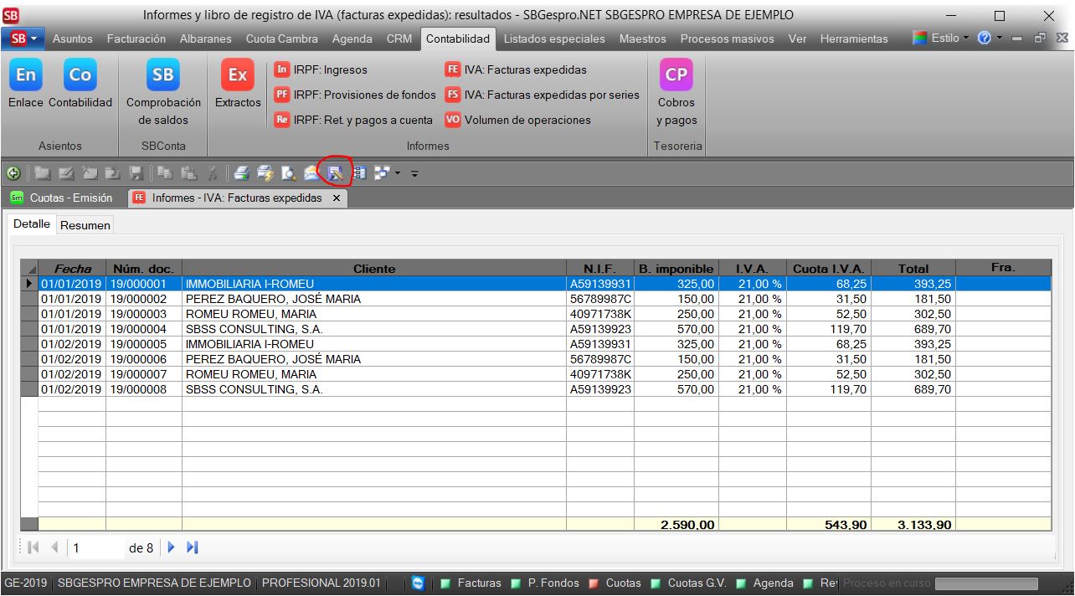Click the red-circled export toolbar icon
1075x596 pixels.
pos(335,173)
